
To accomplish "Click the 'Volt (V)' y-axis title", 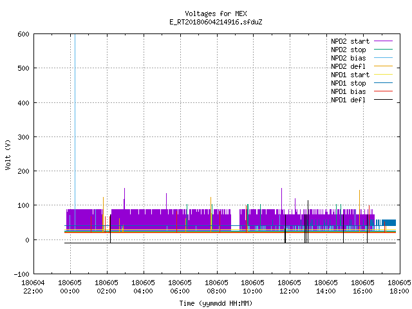I will (x=8, y=155).
